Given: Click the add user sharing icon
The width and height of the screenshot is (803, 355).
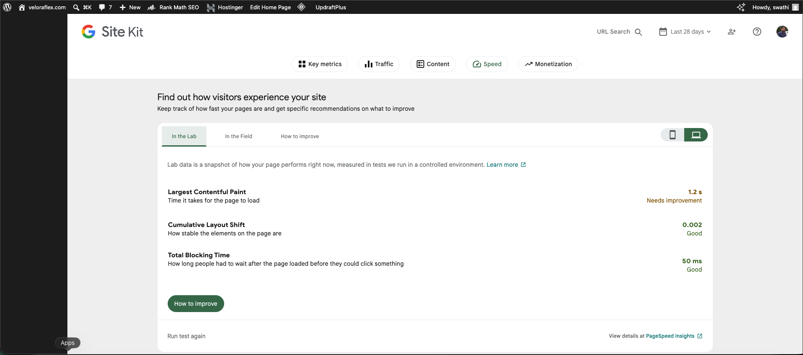Looking at the screenshot, I should 732,32.
